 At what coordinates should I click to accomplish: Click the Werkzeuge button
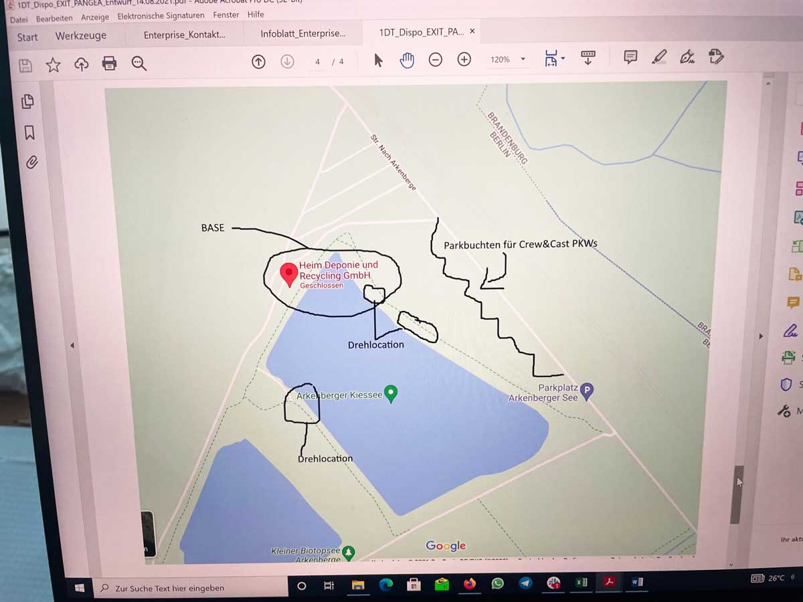click(80, 36)
